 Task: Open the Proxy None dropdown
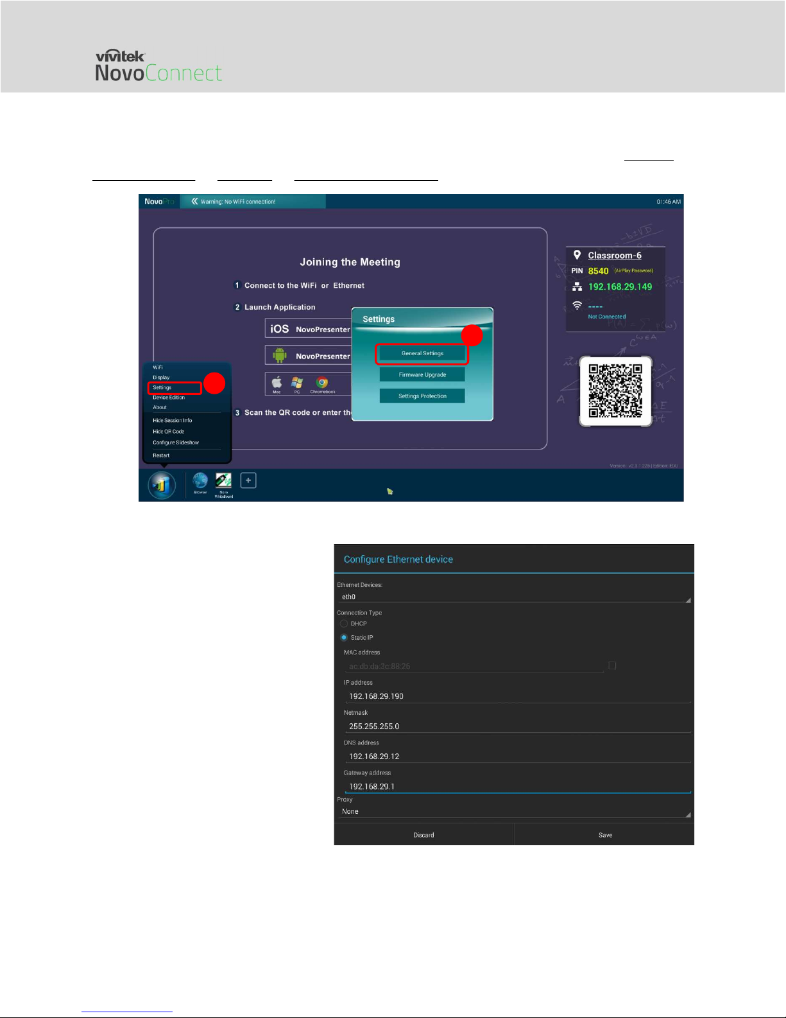point(514,812)
